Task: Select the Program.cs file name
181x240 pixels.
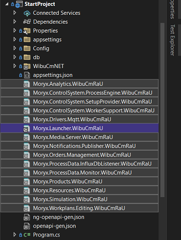Action: 47,235
